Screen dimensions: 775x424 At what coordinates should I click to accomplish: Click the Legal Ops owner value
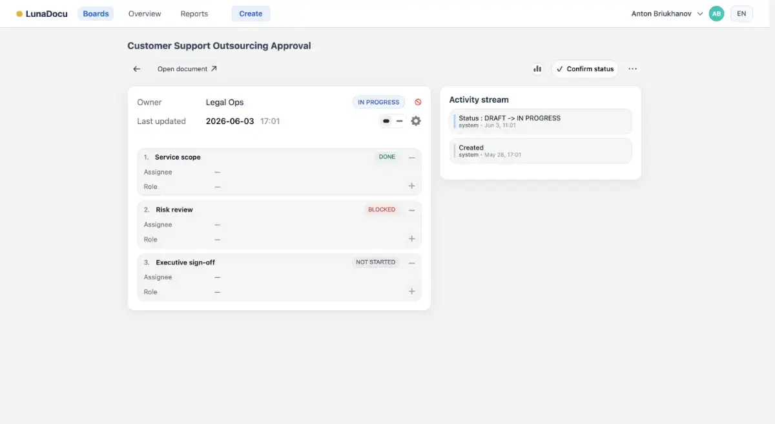225,102
